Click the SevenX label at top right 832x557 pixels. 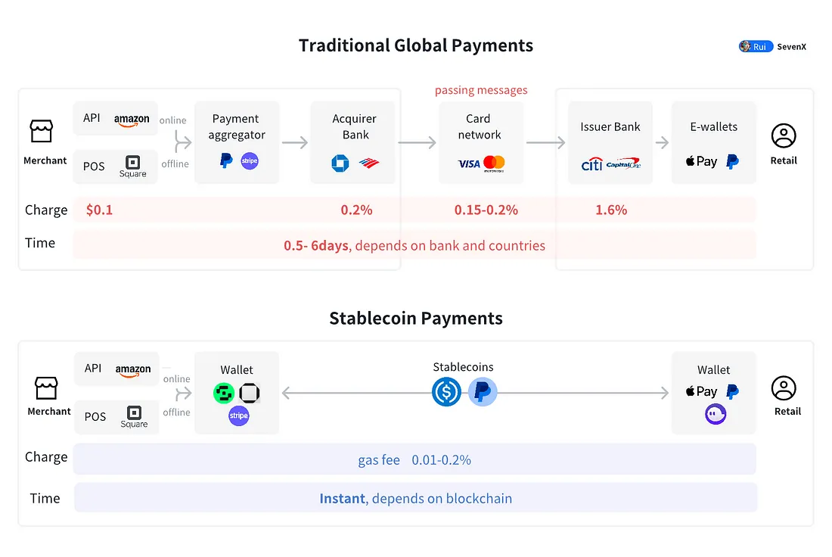pos(791,47)
